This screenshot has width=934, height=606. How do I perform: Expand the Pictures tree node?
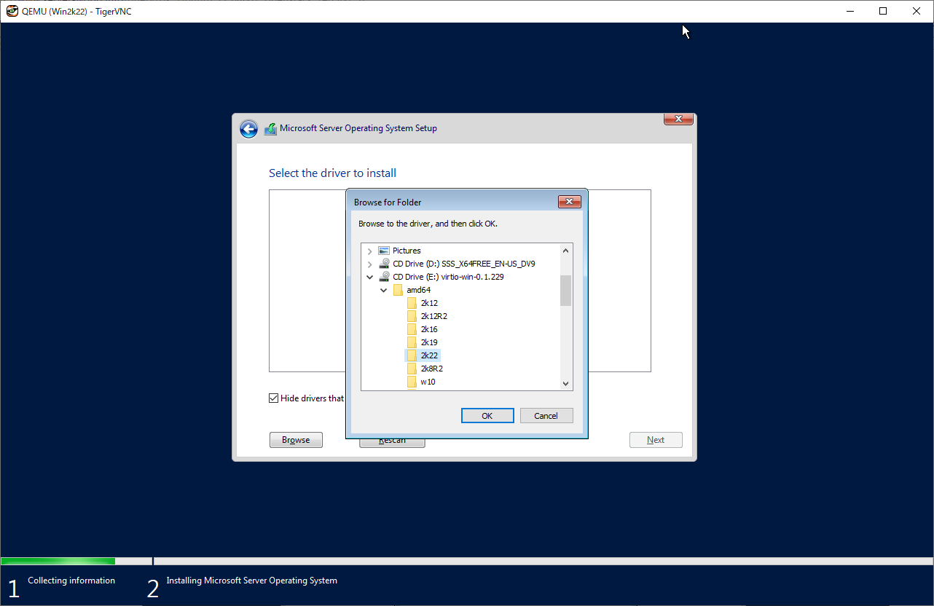tap(370, 251)
